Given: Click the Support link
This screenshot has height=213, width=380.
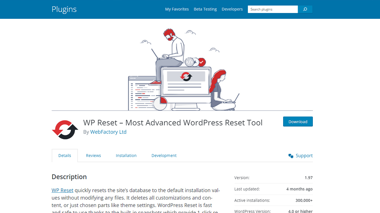Looking at the screenshot, I should tap(304, 156).
